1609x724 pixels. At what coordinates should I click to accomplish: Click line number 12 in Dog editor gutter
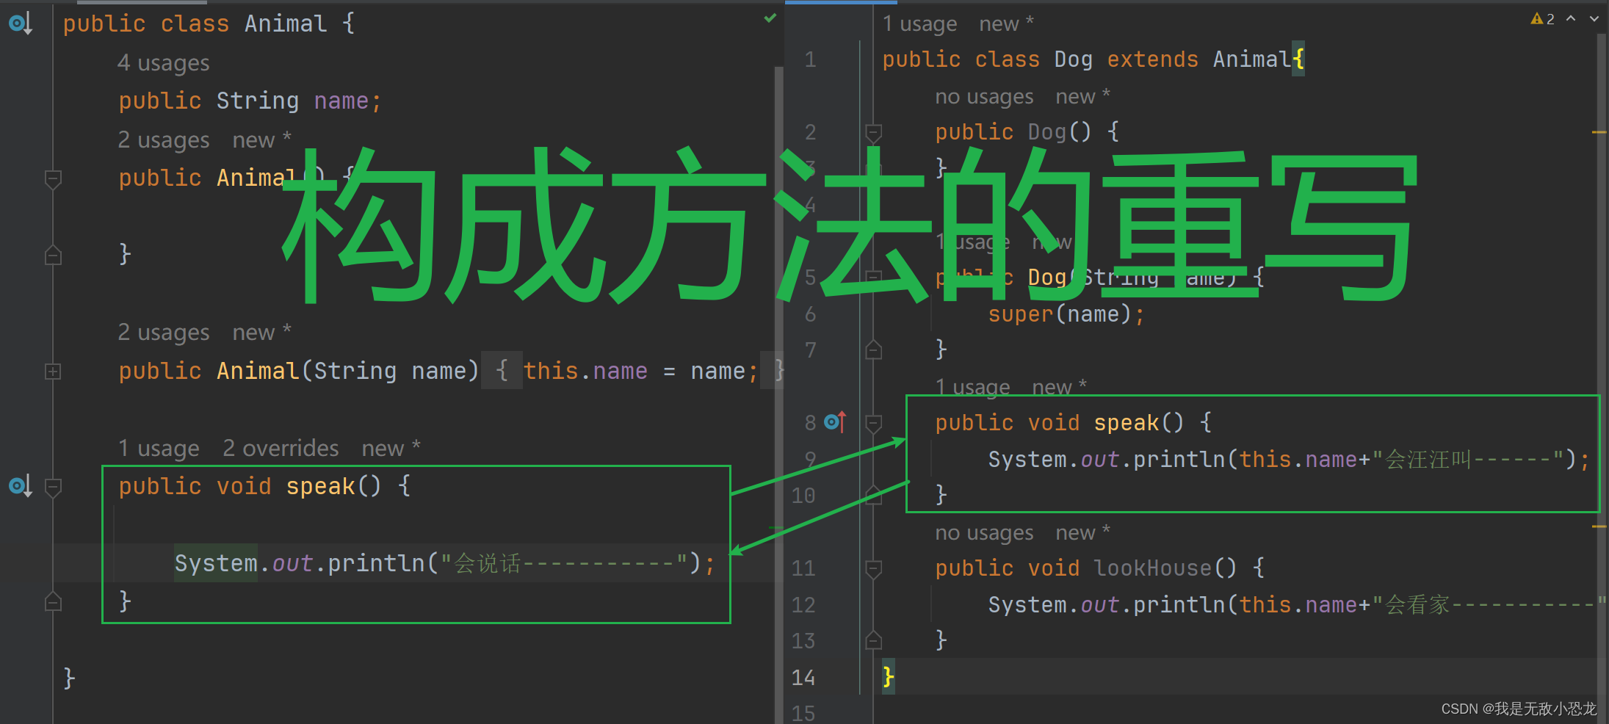click(x=803, y=605)
